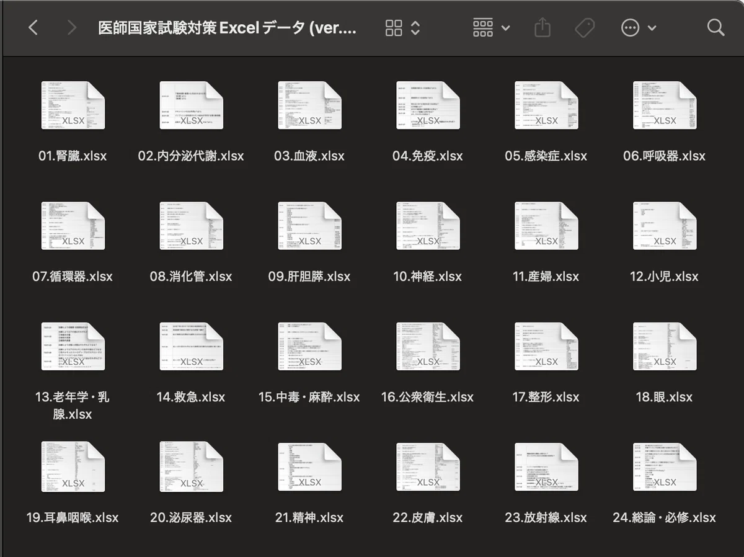Click the file name 01.腎臓.xlsx

[73, 156]
